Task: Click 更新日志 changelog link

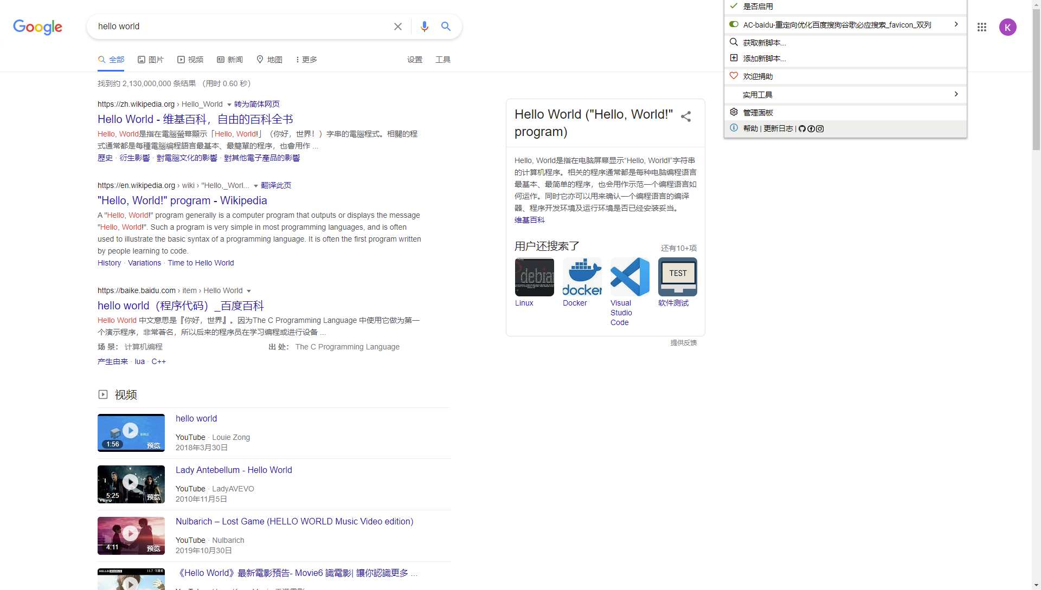Action: 778,128
